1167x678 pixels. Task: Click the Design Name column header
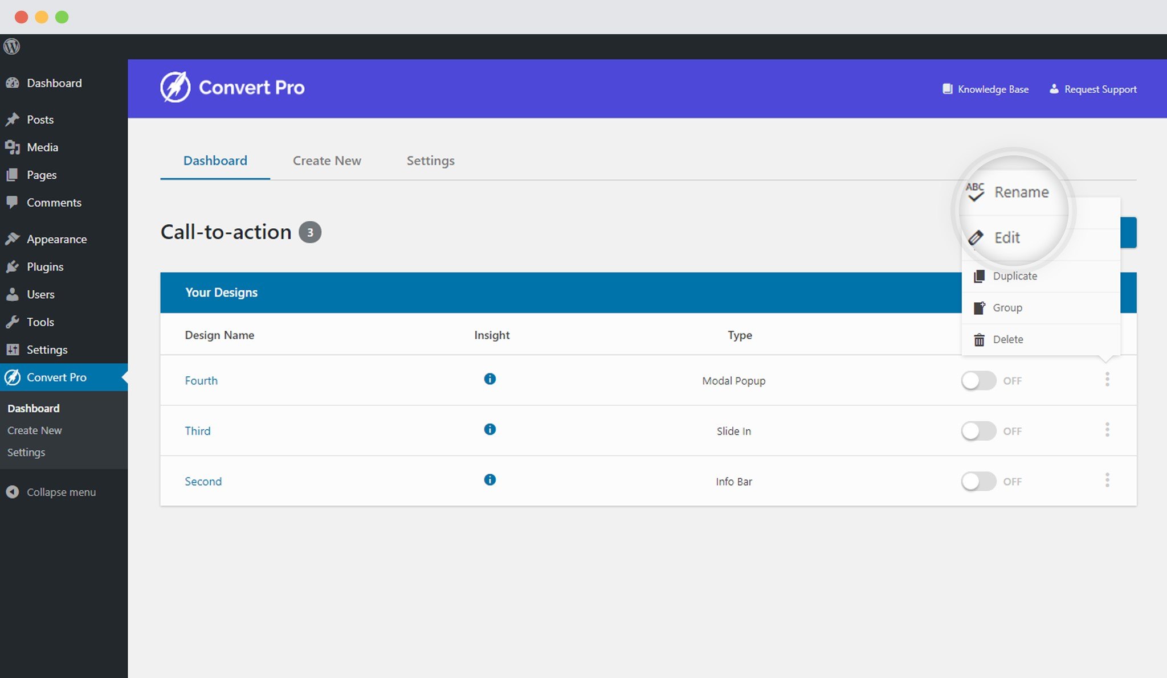(219, 335)
